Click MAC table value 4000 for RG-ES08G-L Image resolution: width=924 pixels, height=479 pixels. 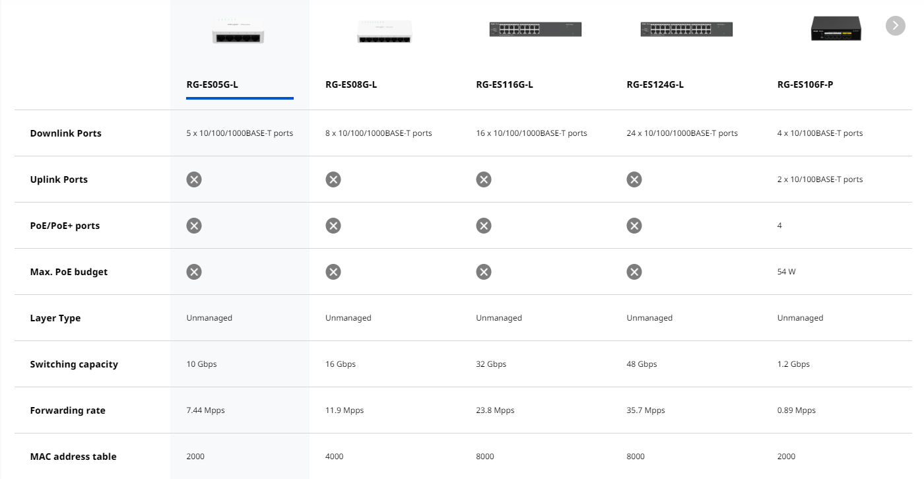tap(335, 457)
